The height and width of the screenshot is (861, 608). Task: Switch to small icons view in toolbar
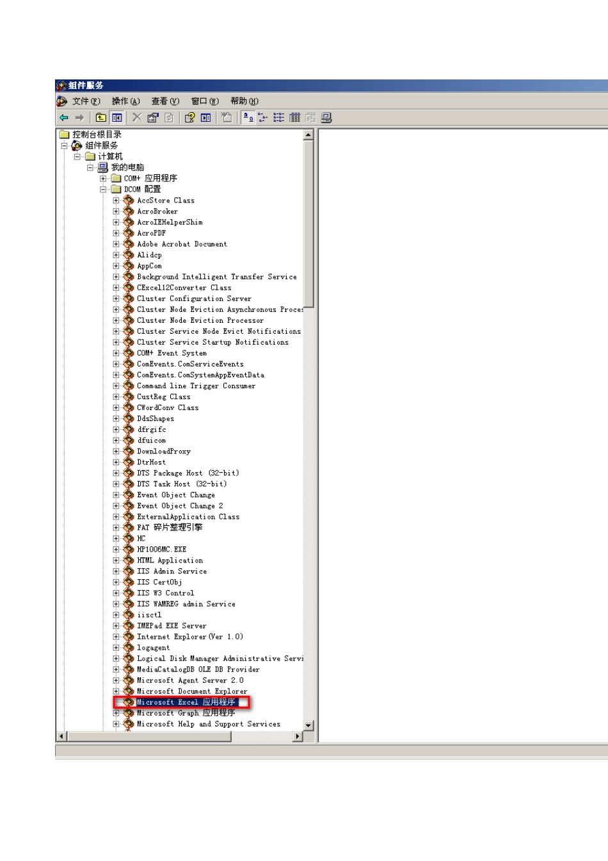[263, 117]
